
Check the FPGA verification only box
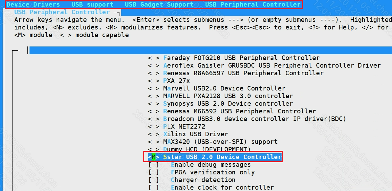(153, 172)
